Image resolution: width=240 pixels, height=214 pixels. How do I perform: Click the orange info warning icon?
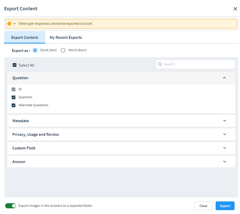click(x=9, y=24)
